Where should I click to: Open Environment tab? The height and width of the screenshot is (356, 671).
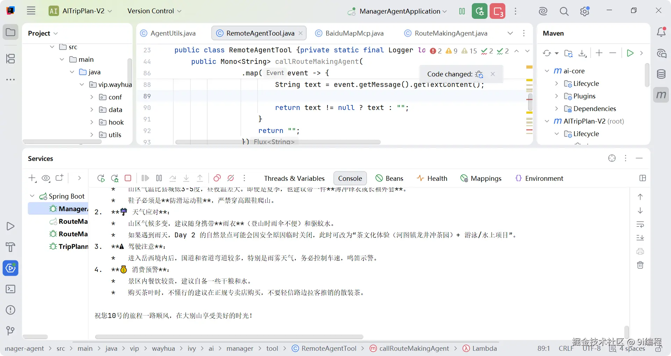(x=539, y=178)
